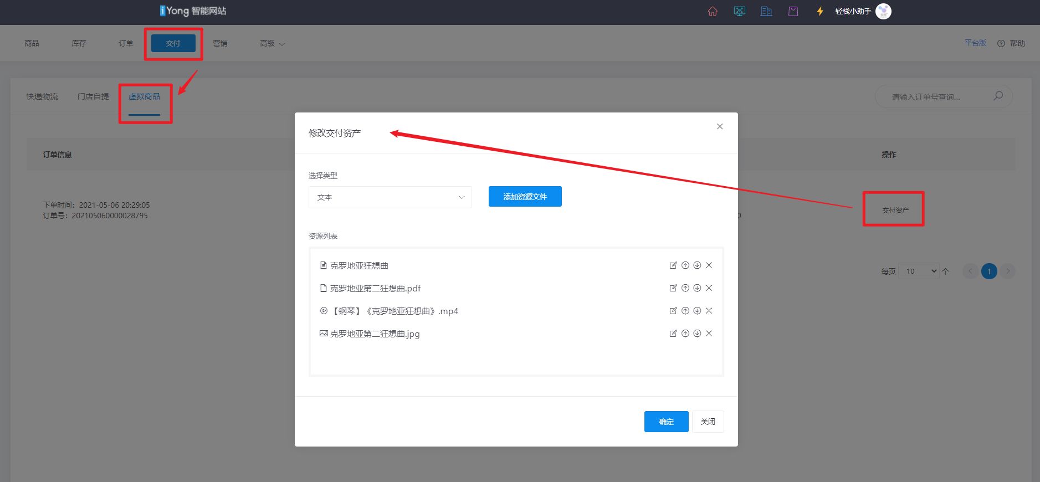Edit the 克罗地亚第二狂想曲.jpg resource
The image size is (1040, 482).
coord(673,334)
